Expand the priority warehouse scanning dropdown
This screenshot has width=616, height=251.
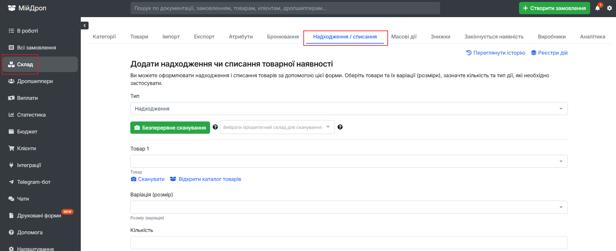tap(278, 127)
